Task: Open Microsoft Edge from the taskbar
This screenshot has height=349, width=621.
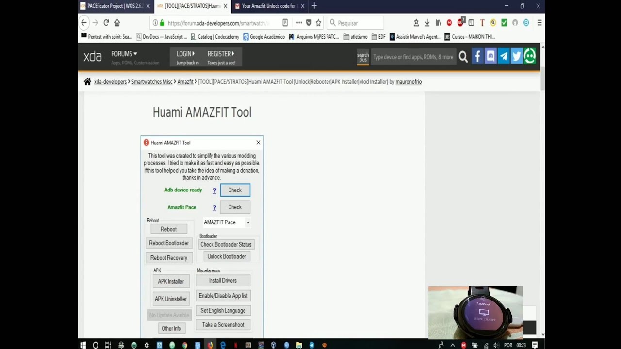Action: (x=223, y=345)
